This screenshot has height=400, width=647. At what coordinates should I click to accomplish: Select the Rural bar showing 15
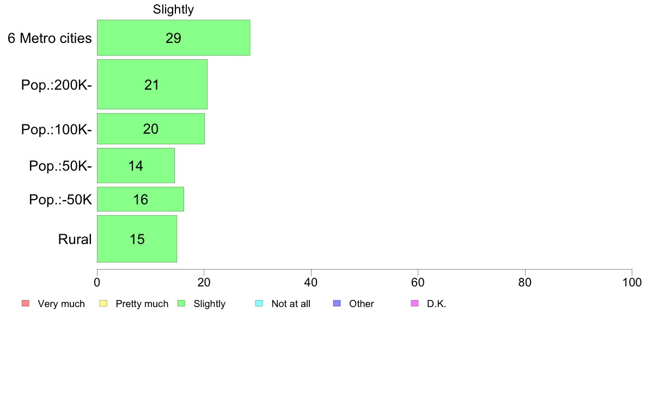tap(137, 239)
